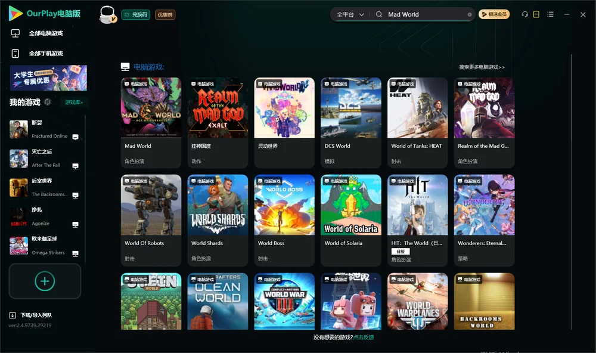Viewport: 596px width, 353px height.
Task: Clear the Mad World search text
Action: point(470,14)
